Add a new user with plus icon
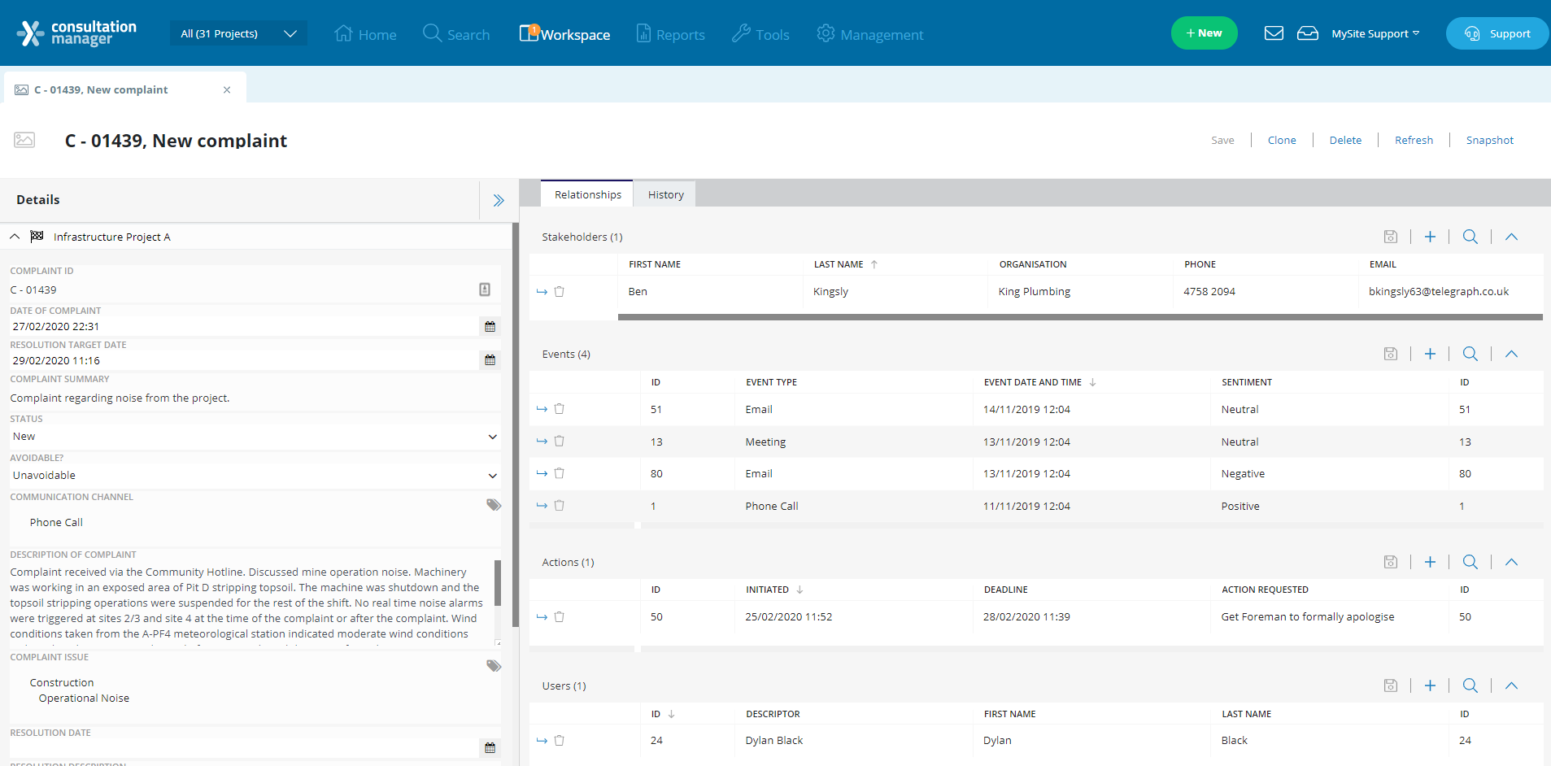Image resolution: width=1551 pixels, height=766 pixels. 1430,685
